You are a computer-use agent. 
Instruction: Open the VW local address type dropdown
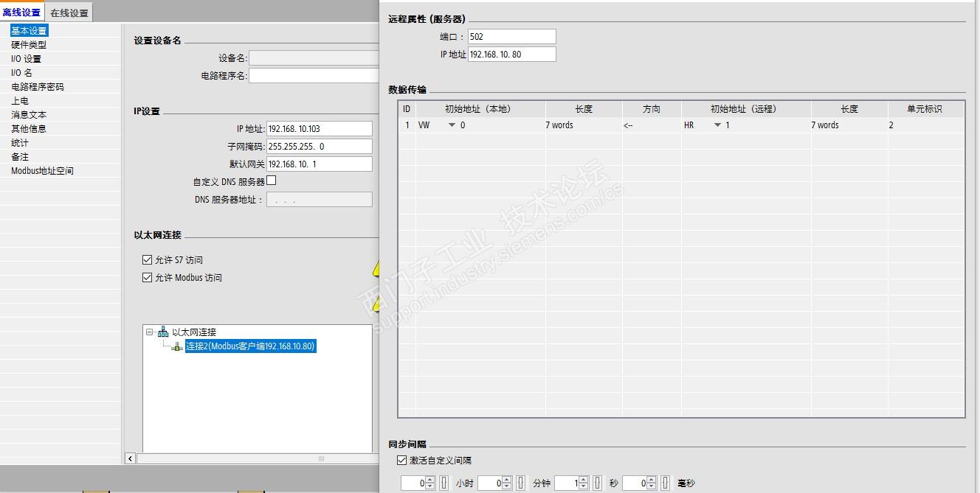pos(452,125)
